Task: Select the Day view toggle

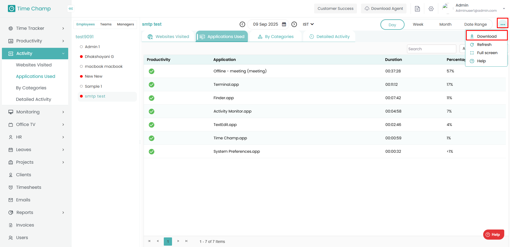Action: (x=392, y=25)
